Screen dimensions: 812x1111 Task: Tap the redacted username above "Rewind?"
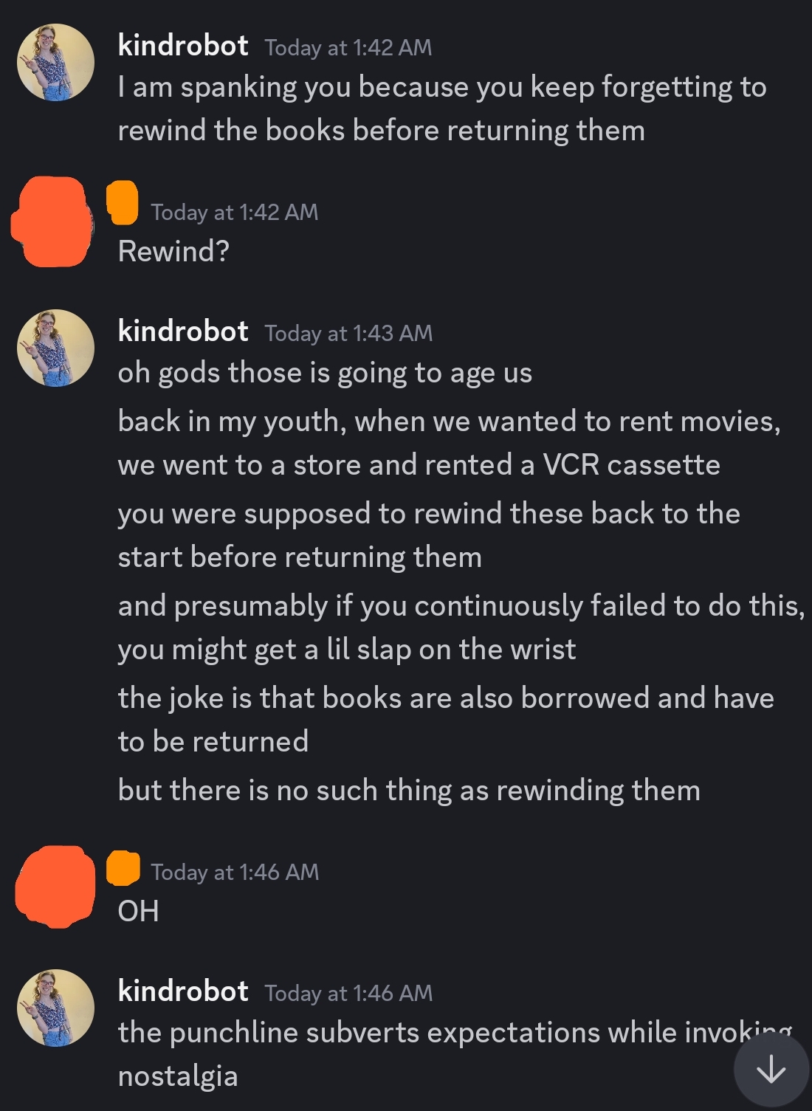click(x=123, y=202)
